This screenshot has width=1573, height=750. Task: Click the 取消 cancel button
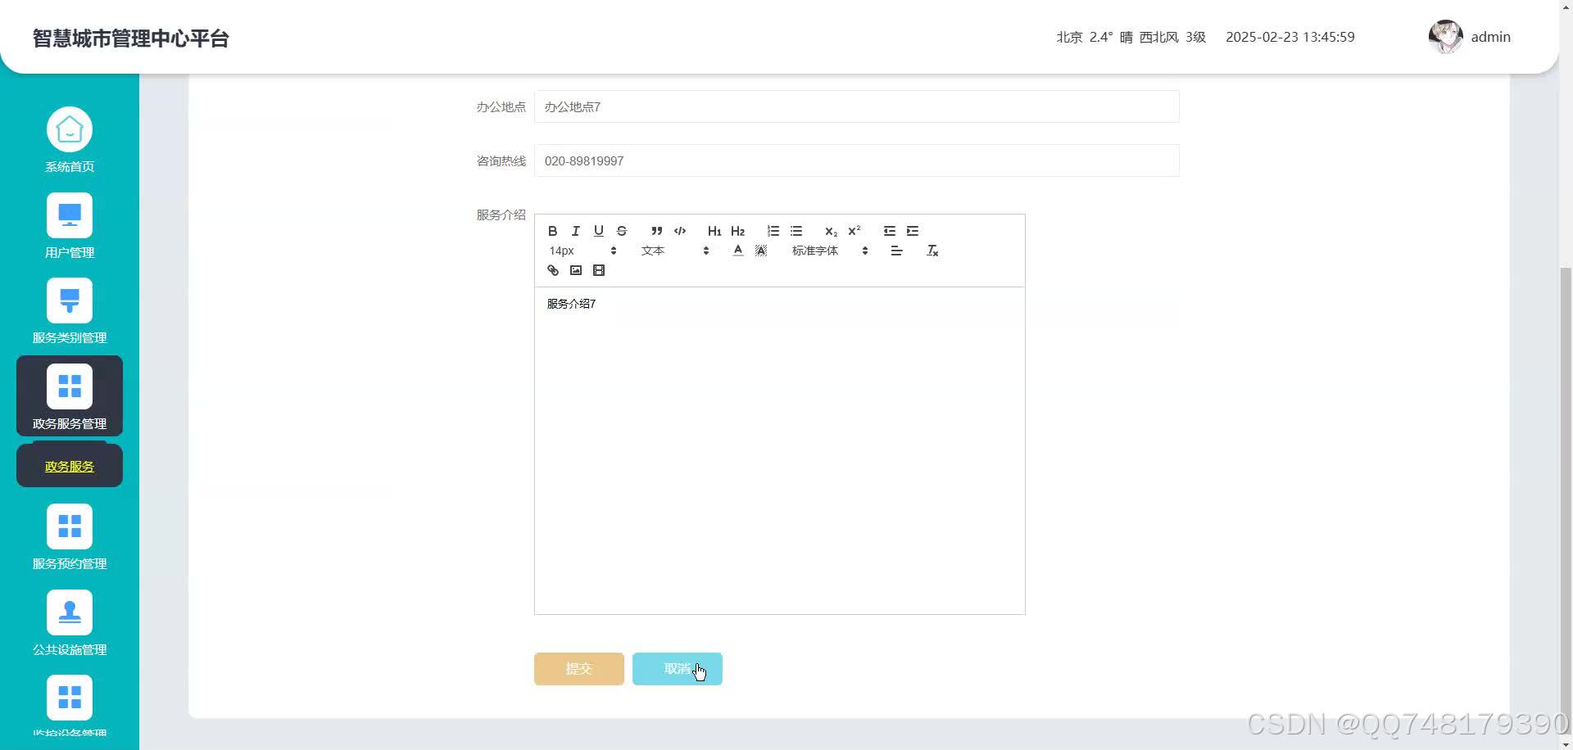(678, 669)
